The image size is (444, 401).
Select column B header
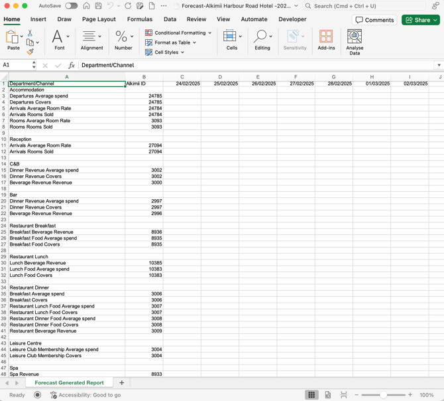click(x=144, y=77)
